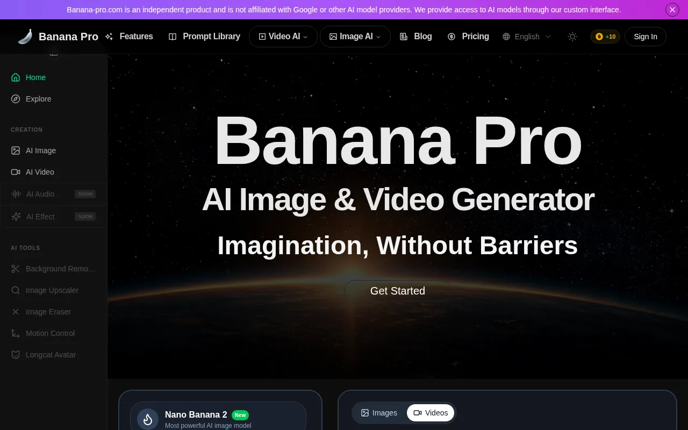Toggle the light theme with the sun icon
This screenshot has width=688, height=430.
(x=572, y=37)
